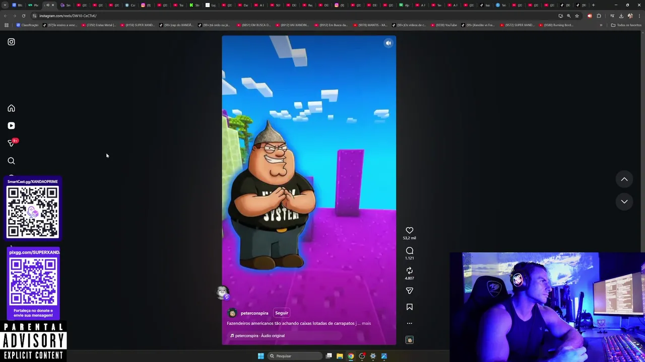Open the '(9338) YouTube' bookmark
This screenshot has width=645, height=362.
point(443,25)
